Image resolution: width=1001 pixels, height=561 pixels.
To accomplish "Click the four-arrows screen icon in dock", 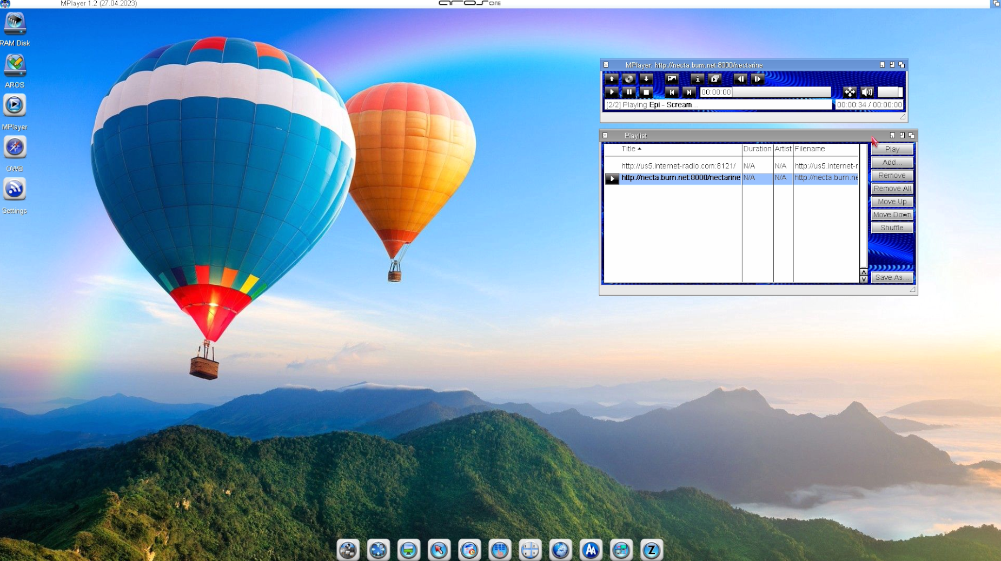I will [379, 550].
